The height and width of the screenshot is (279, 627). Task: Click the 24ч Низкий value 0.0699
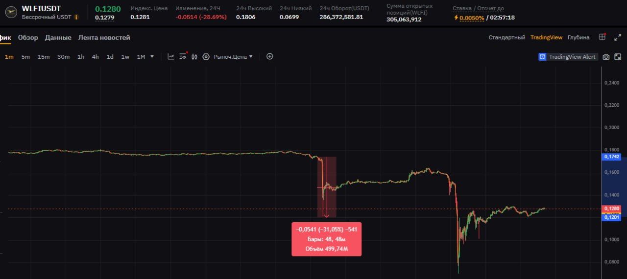(x=289, y=17)
